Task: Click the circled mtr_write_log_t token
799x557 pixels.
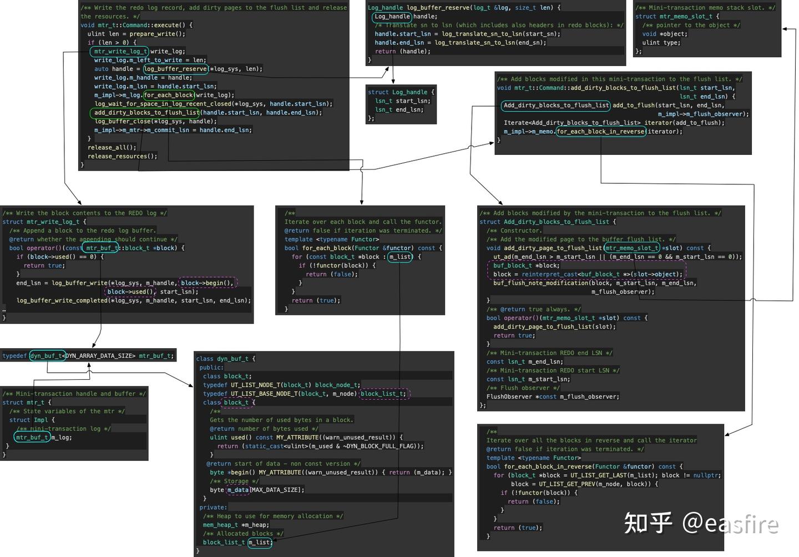Action: 119,51
